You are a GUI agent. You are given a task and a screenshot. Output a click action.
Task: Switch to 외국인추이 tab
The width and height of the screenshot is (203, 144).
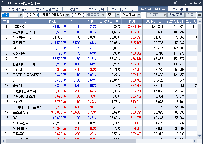click(x=74, y=9)
